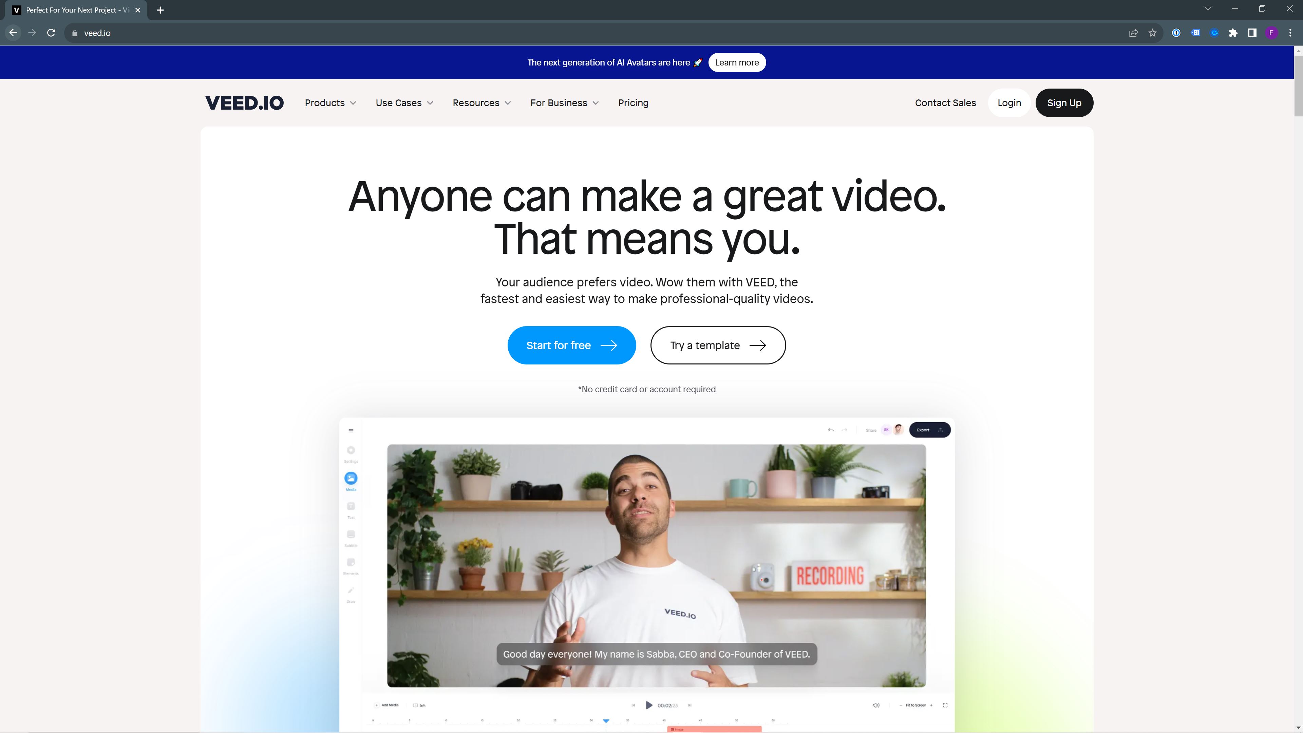The height and width of the screenshot is (733, 1303).
Task: Click the back navigation arrow
Action: 13,33
